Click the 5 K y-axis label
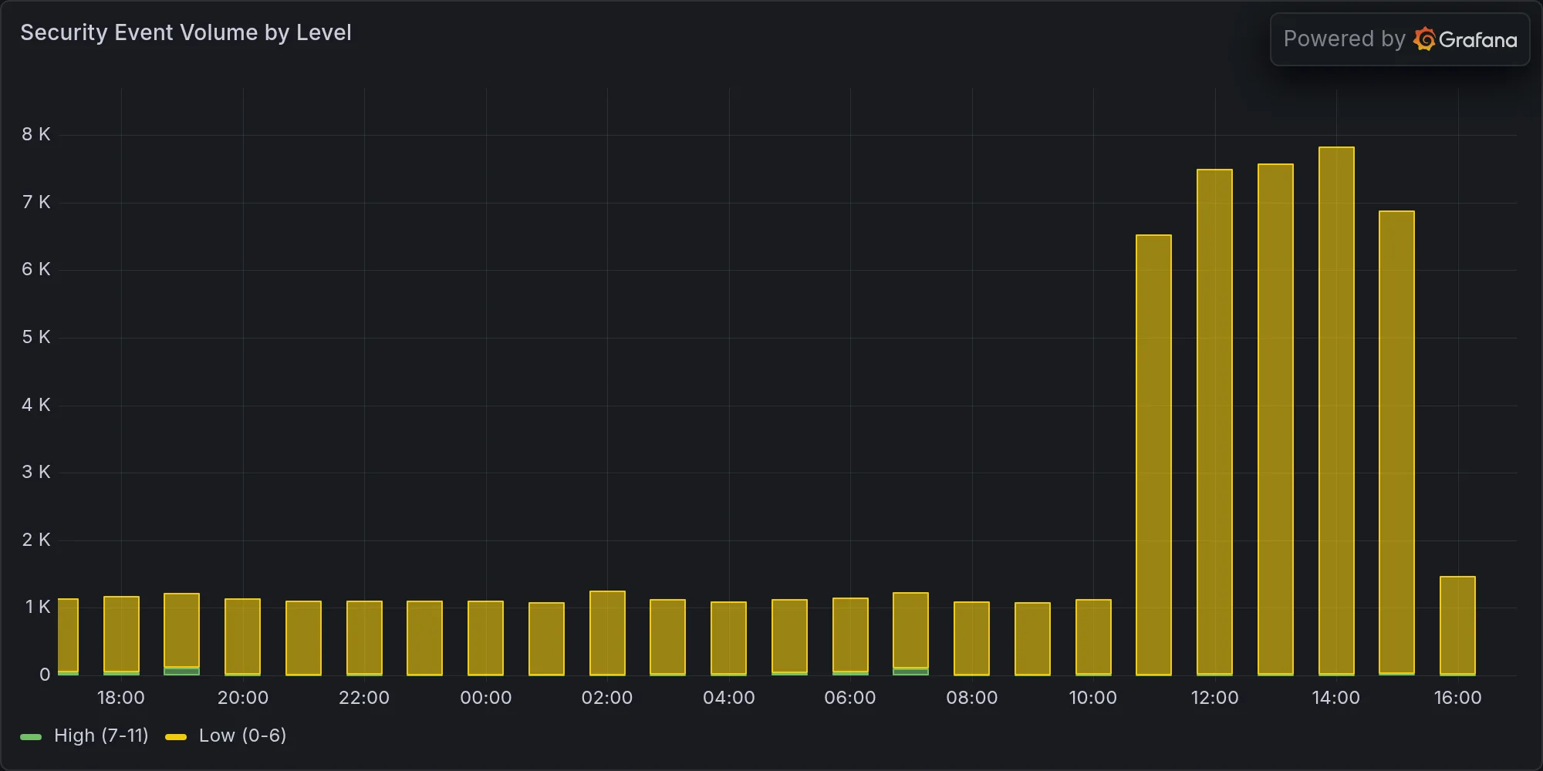 (x=36, y=337)
